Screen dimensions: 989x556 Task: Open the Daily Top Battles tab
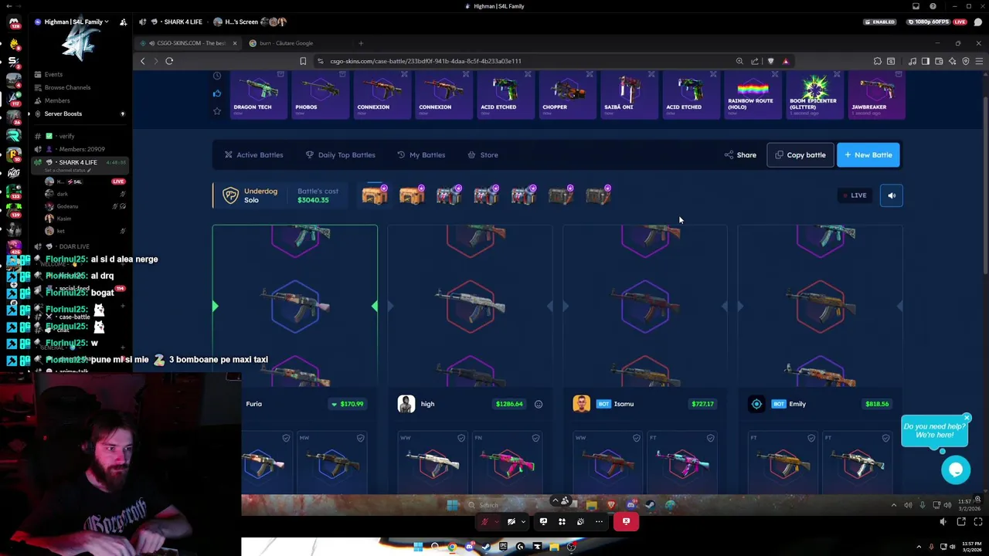340,154
